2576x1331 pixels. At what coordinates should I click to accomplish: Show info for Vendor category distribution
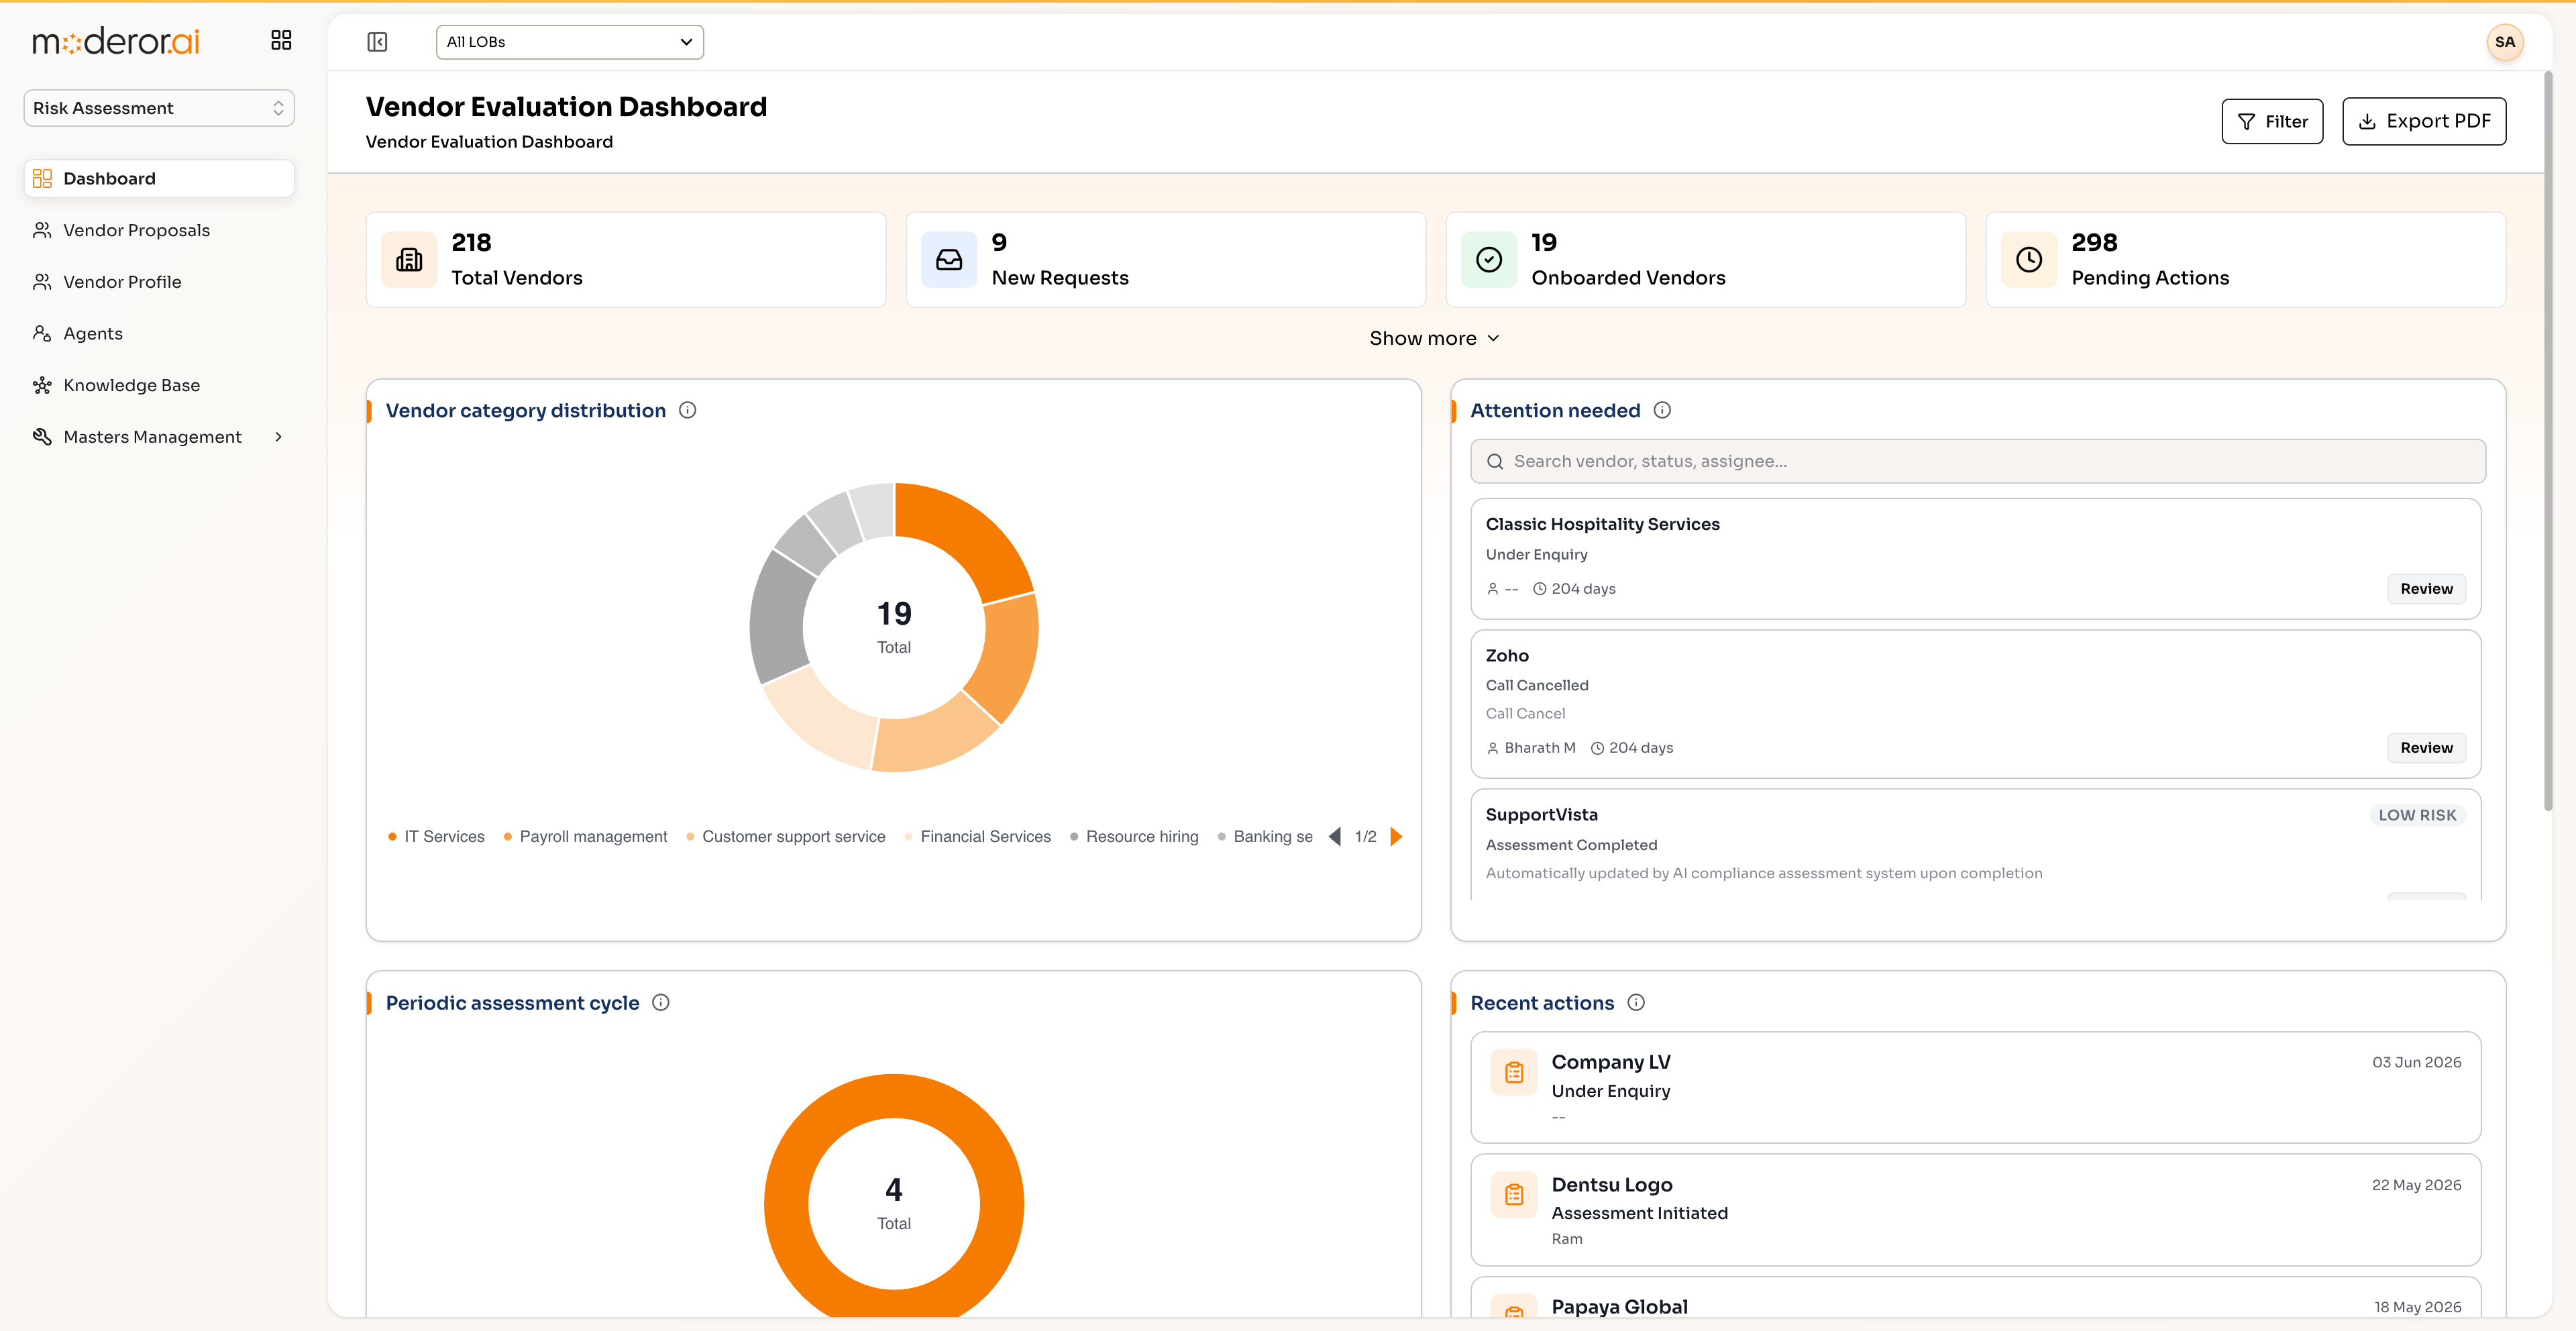688,410
